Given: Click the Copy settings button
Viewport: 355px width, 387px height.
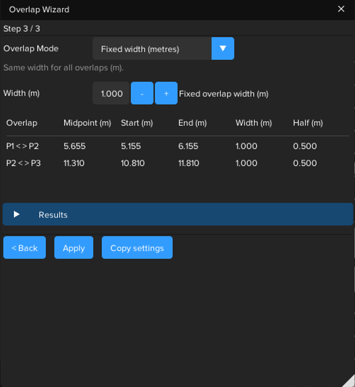Looking at the screenshot, I should click(x=137, y=248).
